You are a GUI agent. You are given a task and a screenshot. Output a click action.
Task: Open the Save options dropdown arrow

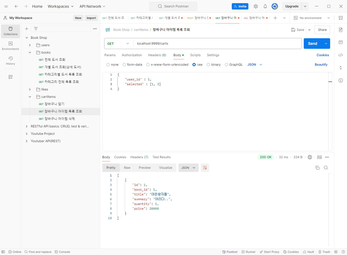pyautogui.click(x=309, y=30)
